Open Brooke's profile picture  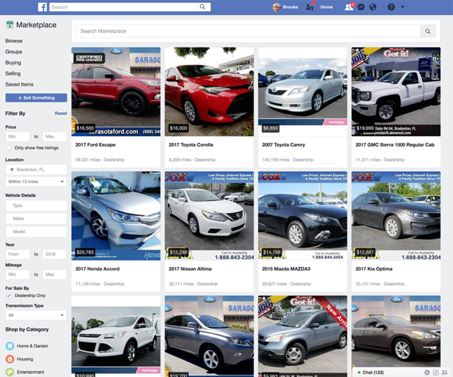tap(276, 7)
